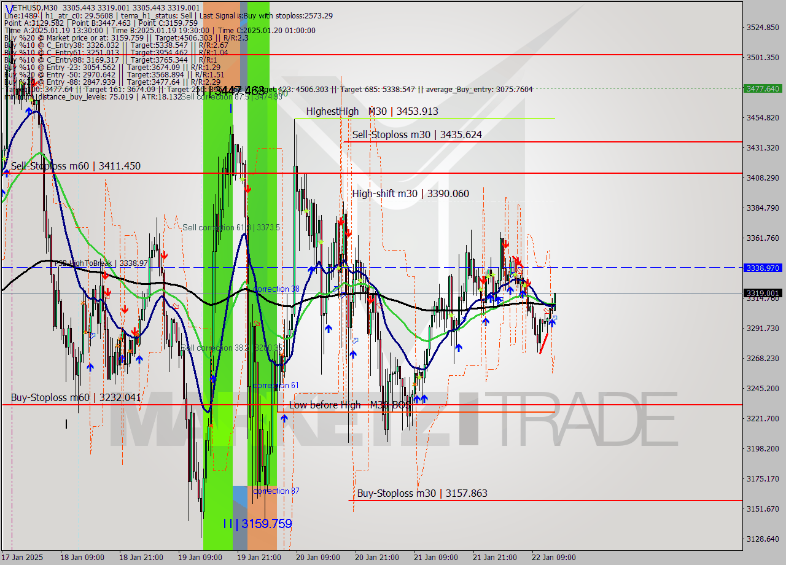Screen dimensions: 786x565
Task: Select the 'High-shift m30 | 3390.060' label
Action: pos(410,193)
